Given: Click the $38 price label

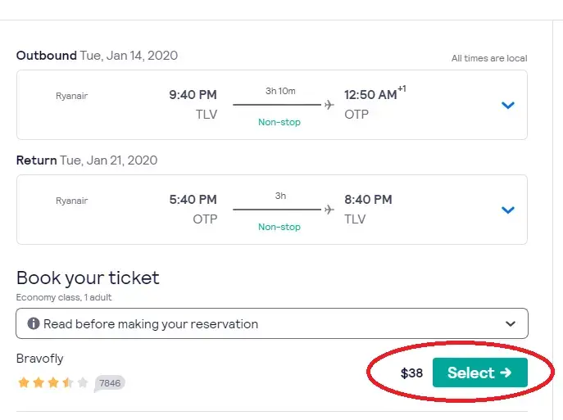Looking at the screenshot, I should click(x=411, y=373).
